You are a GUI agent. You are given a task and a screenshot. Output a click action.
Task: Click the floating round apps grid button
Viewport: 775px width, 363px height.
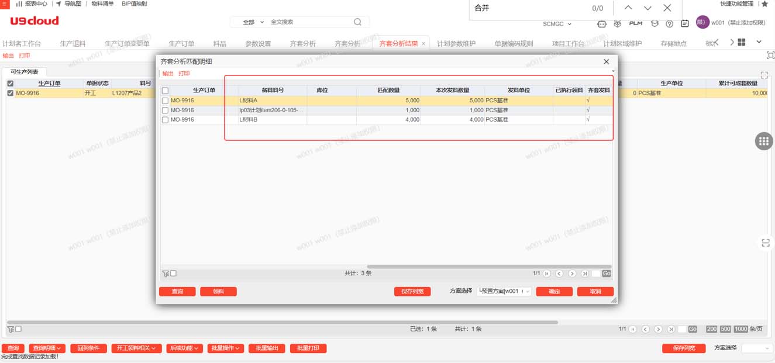(763, 141)
